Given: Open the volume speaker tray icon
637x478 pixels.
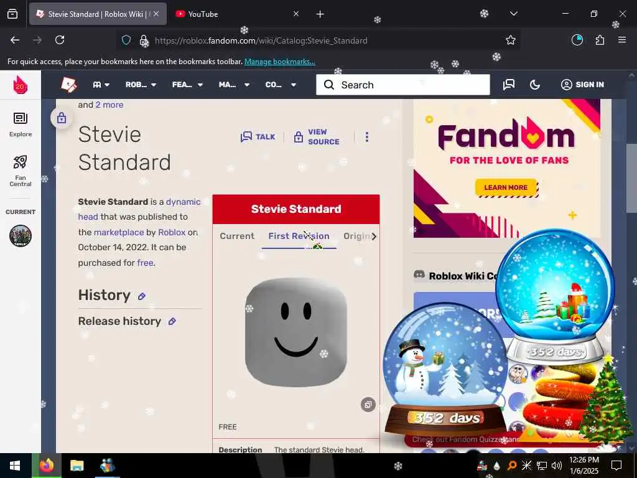Looking at the screenshot, I should pyautogui.click(x=557, y=466).
